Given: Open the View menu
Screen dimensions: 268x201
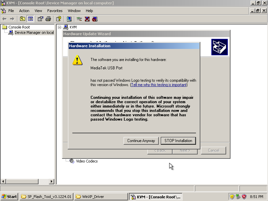Looking at the screenshot, I should (38, 11).
